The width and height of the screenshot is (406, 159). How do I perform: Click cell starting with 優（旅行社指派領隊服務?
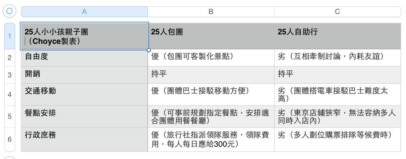(x=211, y=139)
